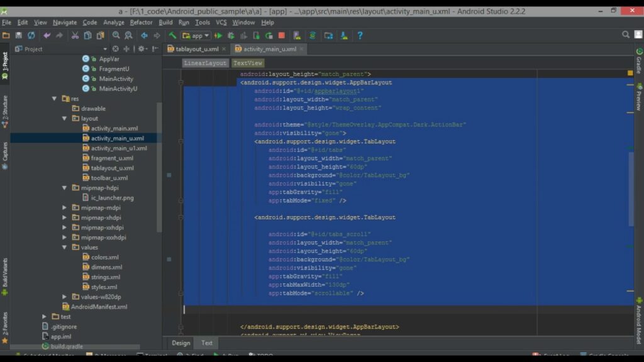
Task: Open the Project view selector dropdown arrow
Action: (105, 49)
